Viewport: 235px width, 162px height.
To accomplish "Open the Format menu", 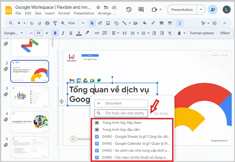I will click(64, 13).
